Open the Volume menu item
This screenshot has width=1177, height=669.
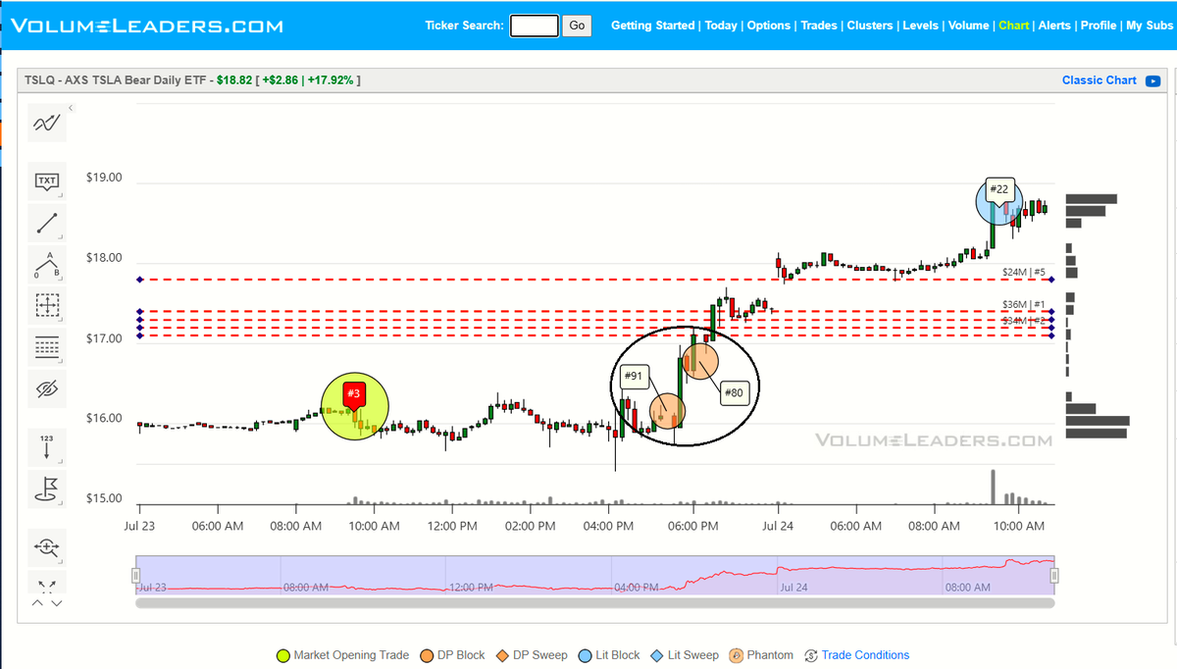(x=968, y=26)
